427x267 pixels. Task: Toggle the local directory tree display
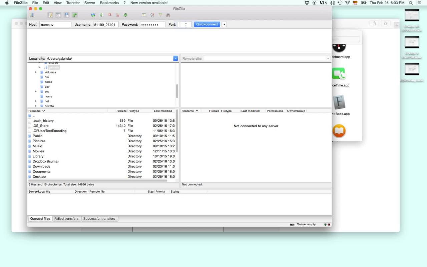tap(58, 15)
